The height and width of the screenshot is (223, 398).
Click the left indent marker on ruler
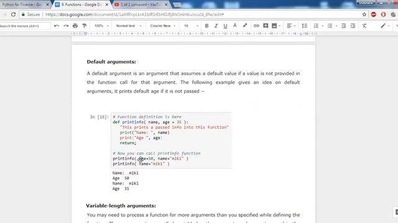(86, 33)
